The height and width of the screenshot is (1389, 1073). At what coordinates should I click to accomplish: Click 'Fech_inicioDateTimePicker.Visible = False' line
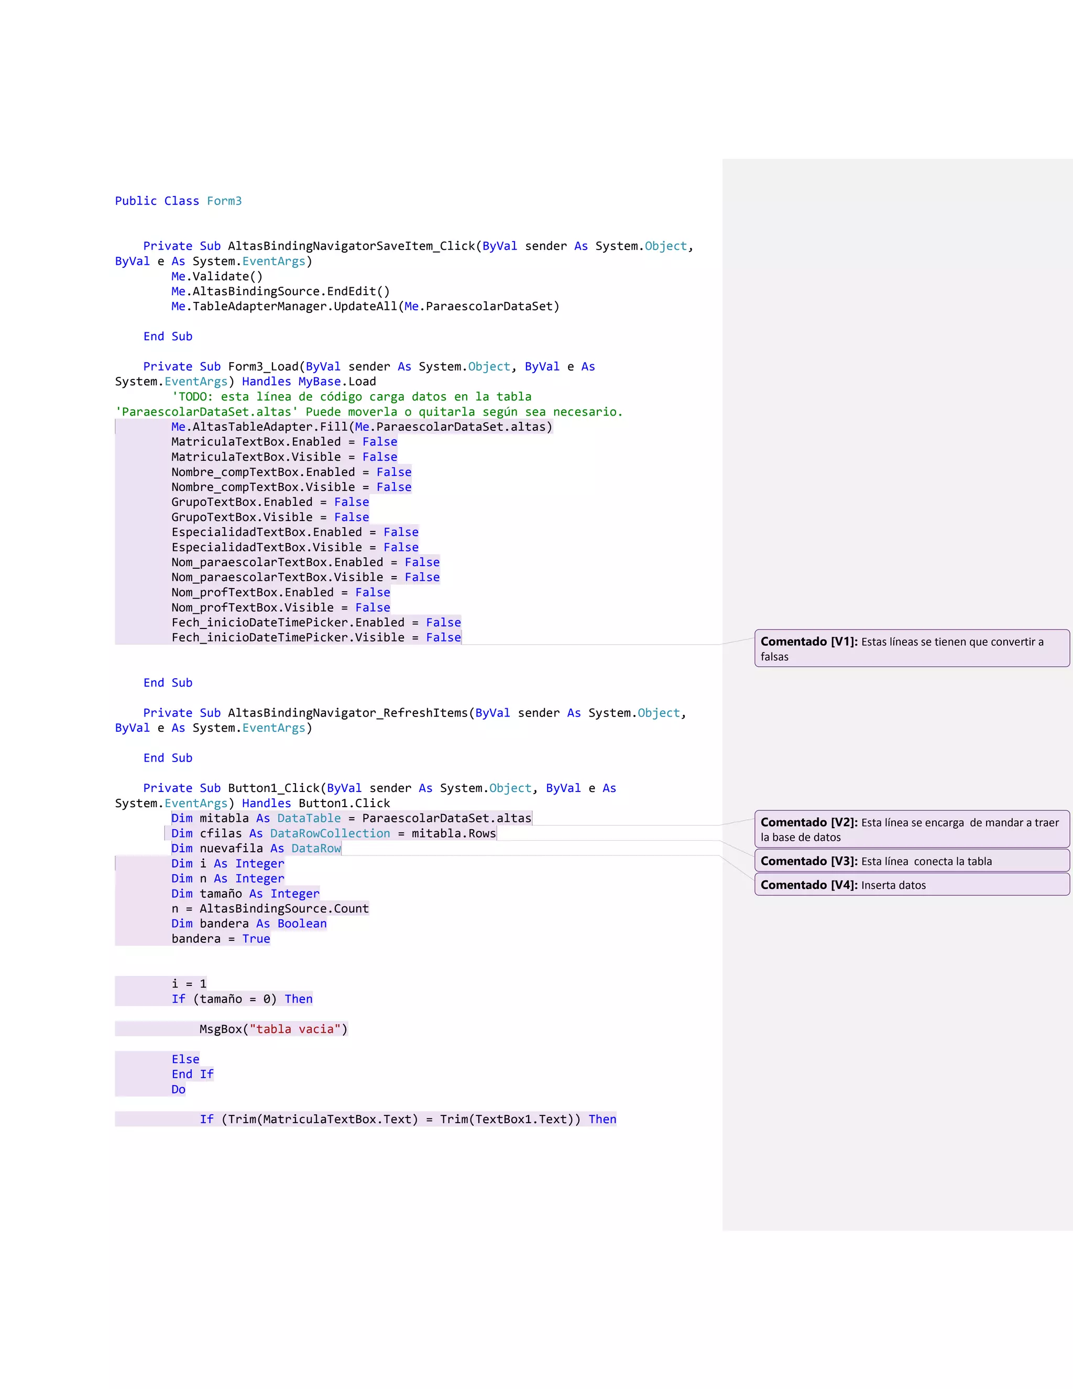(316, 637)
